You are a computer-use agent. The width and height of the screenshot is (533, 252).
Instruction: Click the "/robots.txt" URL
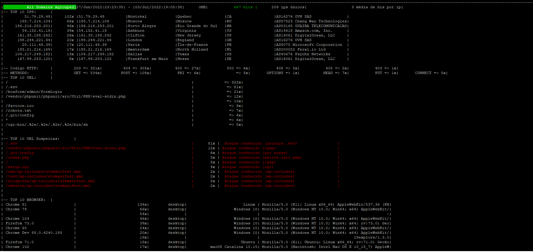tap(19, 110)
